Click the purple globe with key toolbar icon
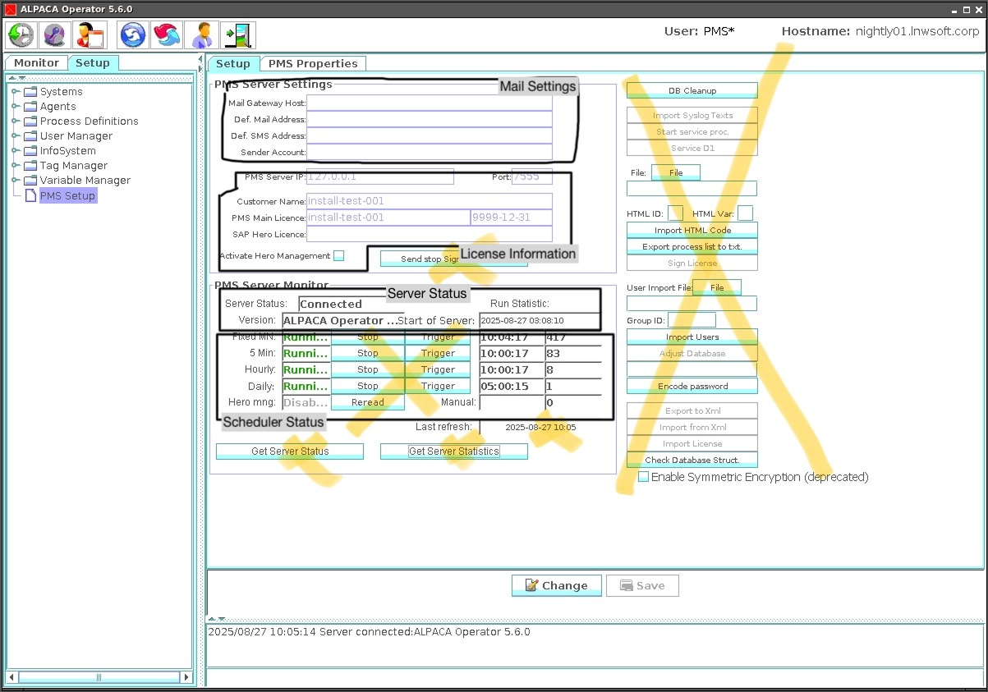 (54, 35)
